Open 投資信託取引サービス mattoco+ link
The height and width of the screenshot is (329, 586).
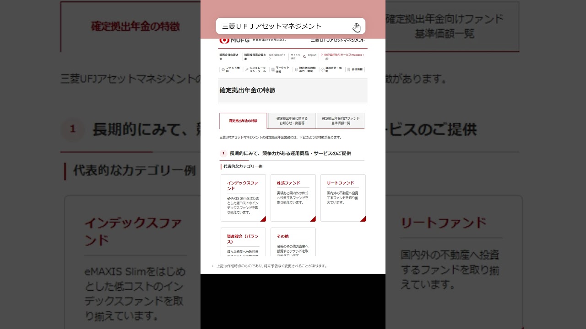tap(344, 55)
